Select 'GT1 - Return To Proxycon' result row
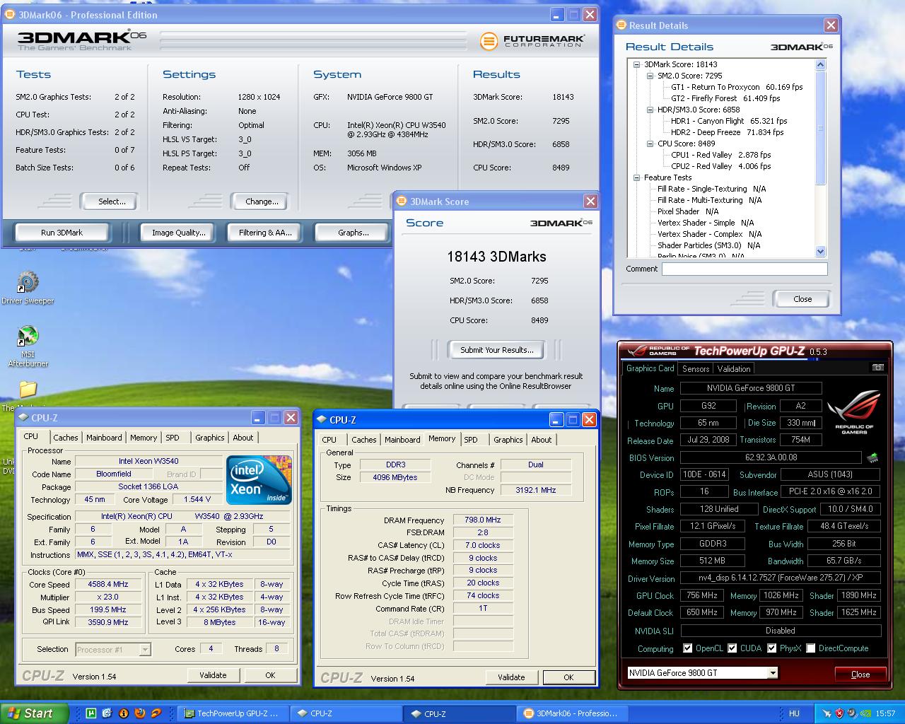Image resolution: width=905 pixels, height=724 pixels. tap(737, 87)
